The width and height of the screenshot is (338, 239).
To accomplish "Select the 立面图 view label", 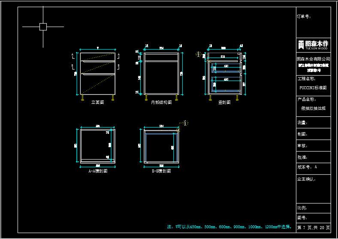I will [98, 102].
